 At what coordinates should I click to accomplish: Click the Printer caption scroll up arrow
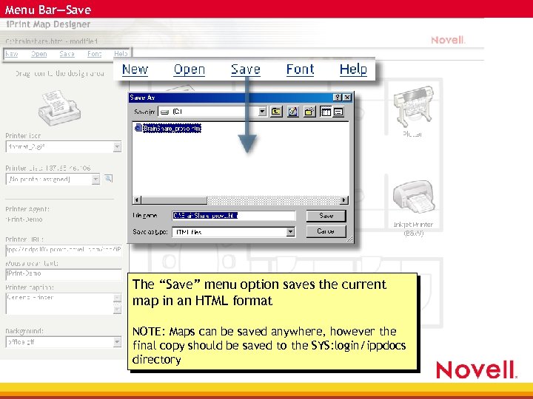(117, 298)
